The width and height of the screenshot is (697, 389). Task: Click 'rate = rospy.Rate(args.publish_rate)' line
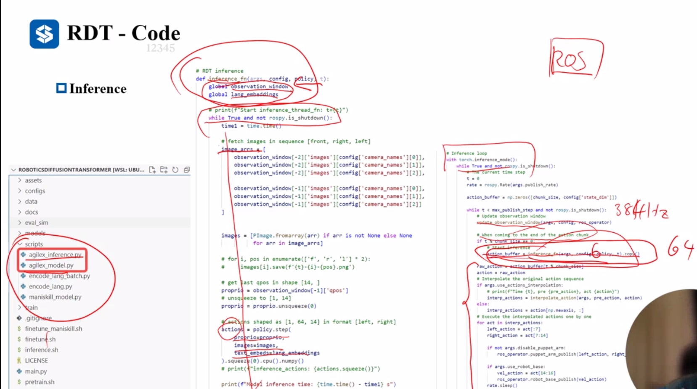pos(512,185)
